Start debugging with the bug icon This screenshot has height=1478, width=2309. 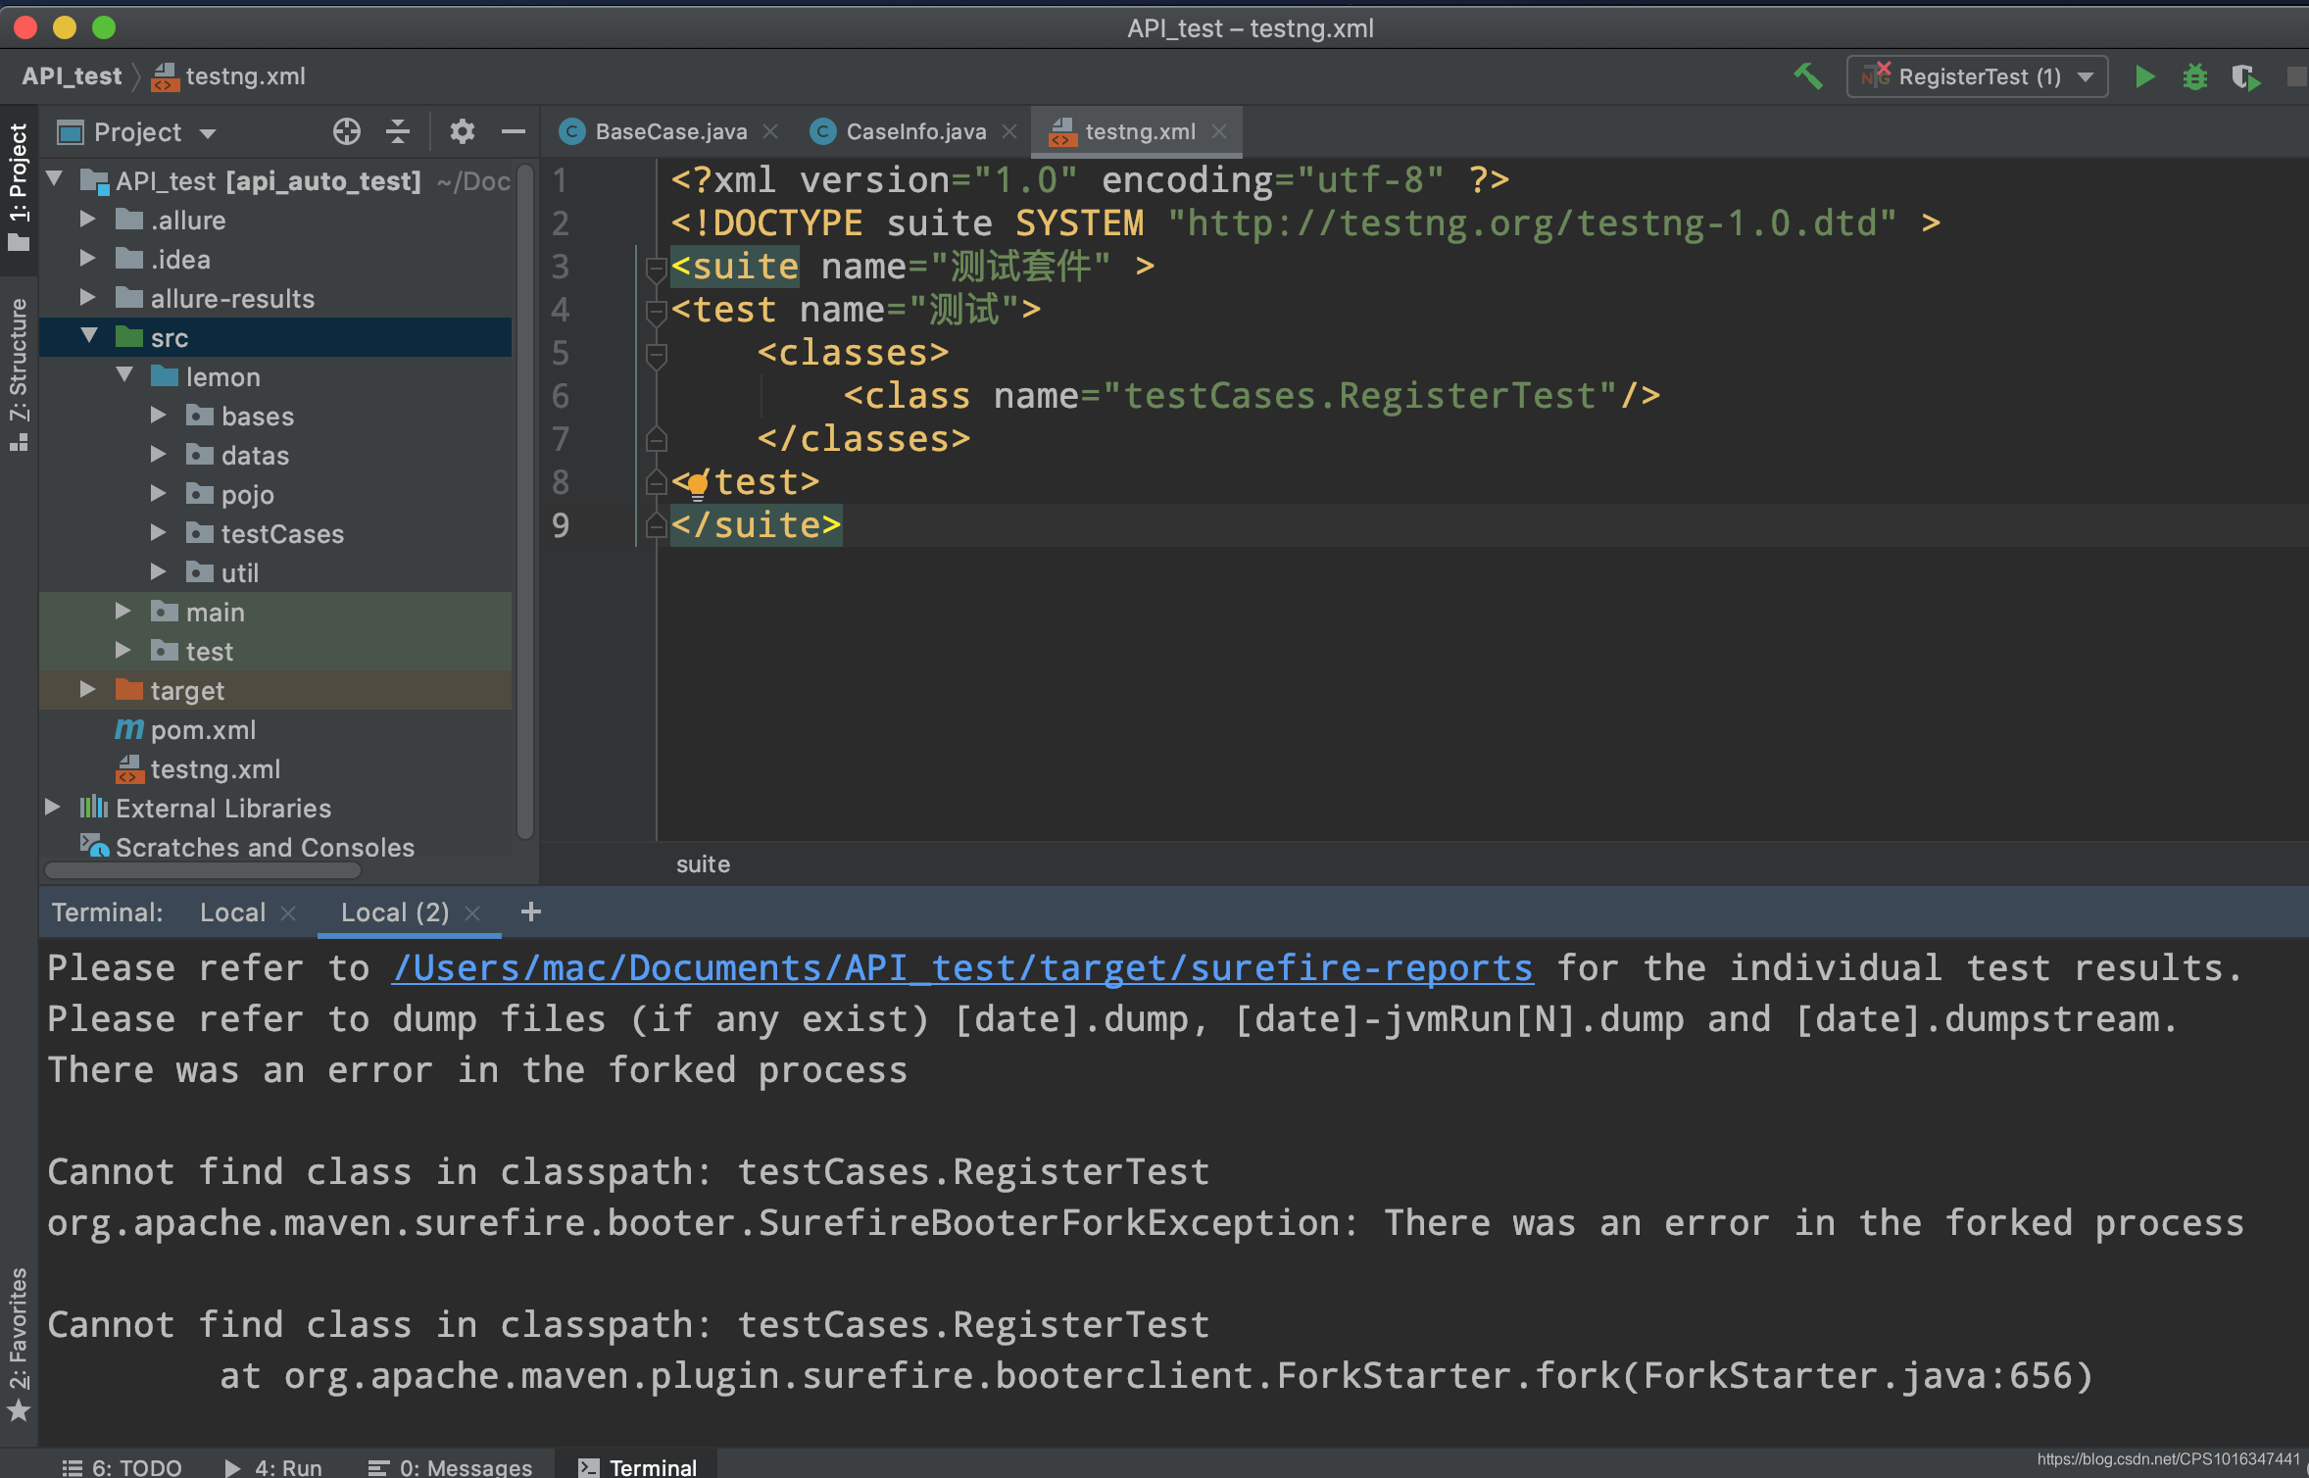(2195, 76)
